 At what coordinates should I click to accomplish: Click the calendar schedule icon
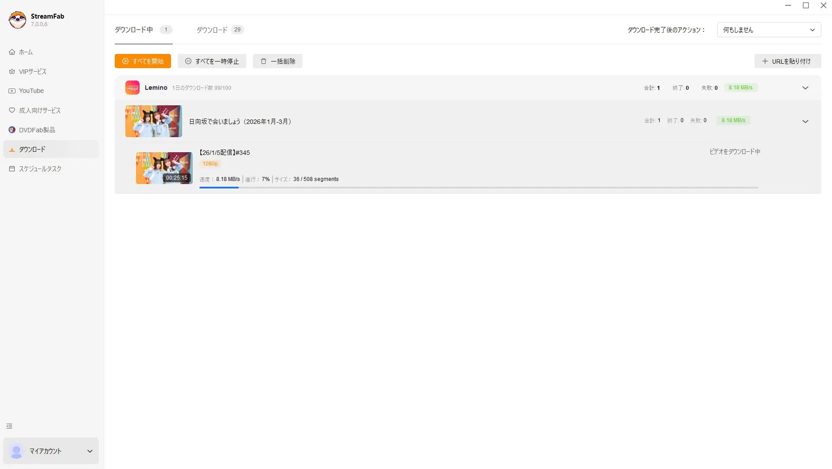click(x=12, y=169)
